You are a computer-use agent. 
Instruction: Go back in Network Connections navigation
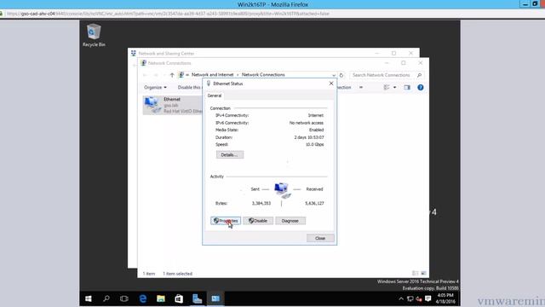[145, 75]
